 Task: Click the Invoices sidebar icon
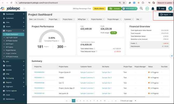[4, 70]
